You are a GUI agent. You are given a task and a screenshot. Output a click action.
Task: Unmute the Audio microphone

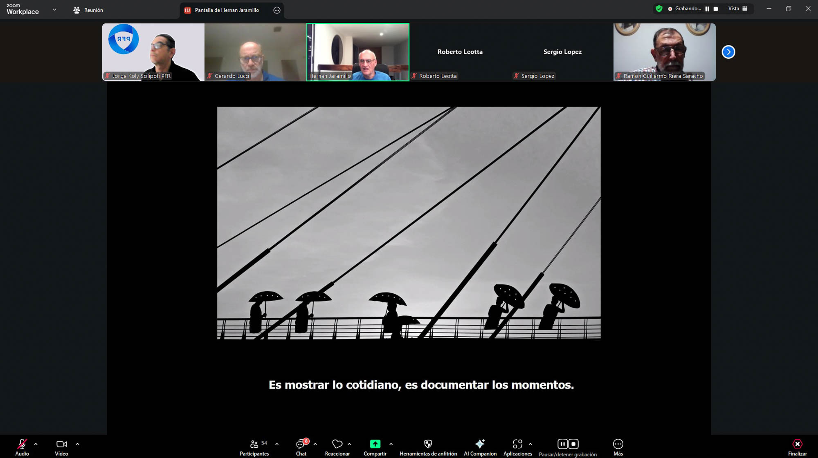click(x=22, y=444)
